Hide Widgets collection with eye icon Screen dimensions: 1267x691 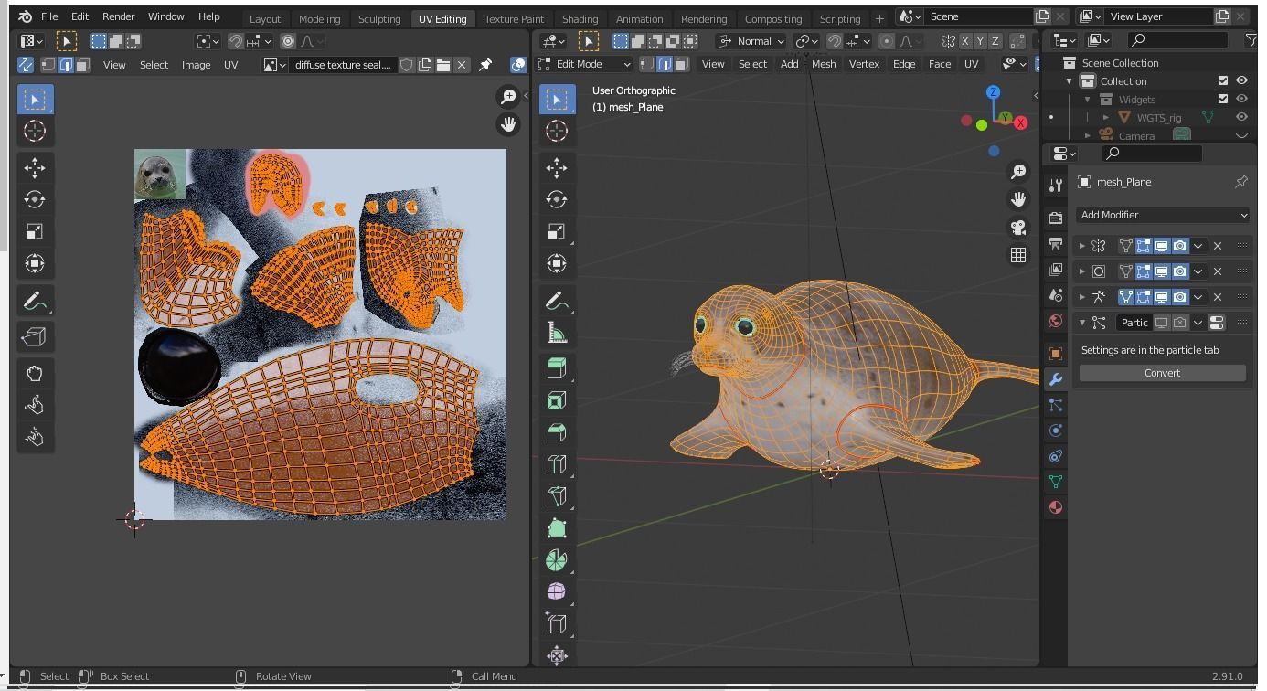[1241, 99]
